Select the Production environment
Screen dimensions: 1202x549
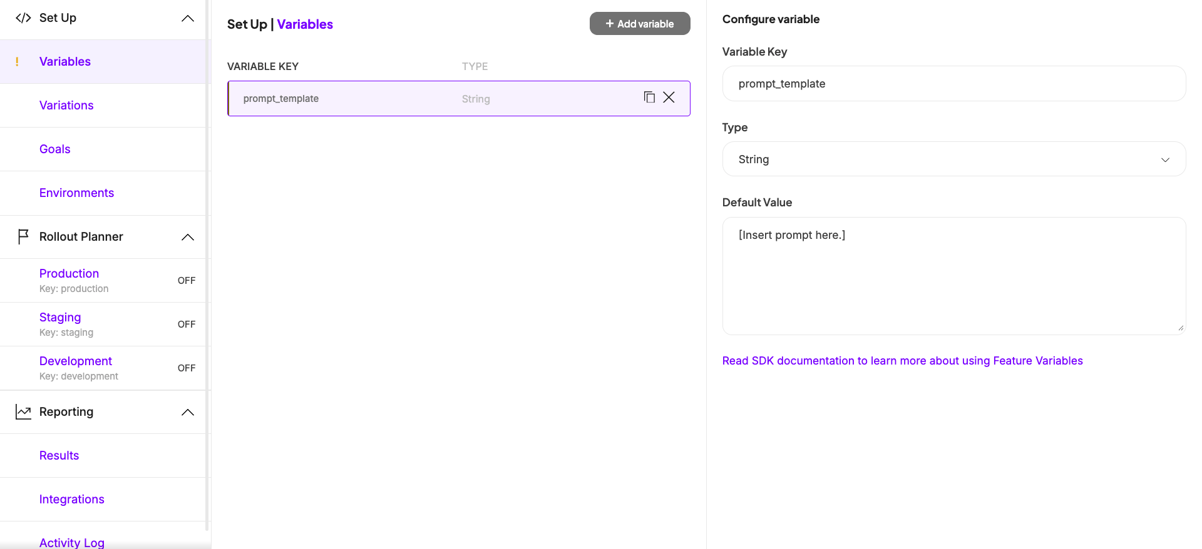coord(69,273)
